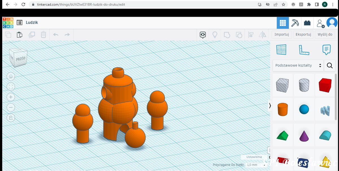The width and height of the screenshot is (339, 171).
Task: Open the designs list icon beside Ludzik
Action: coord(19,23)
